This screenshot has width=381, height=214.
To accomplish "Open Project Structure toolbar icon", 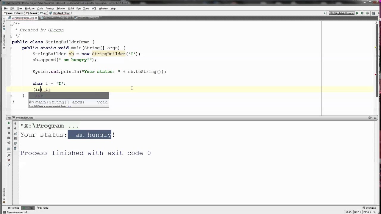I will 373,13.
